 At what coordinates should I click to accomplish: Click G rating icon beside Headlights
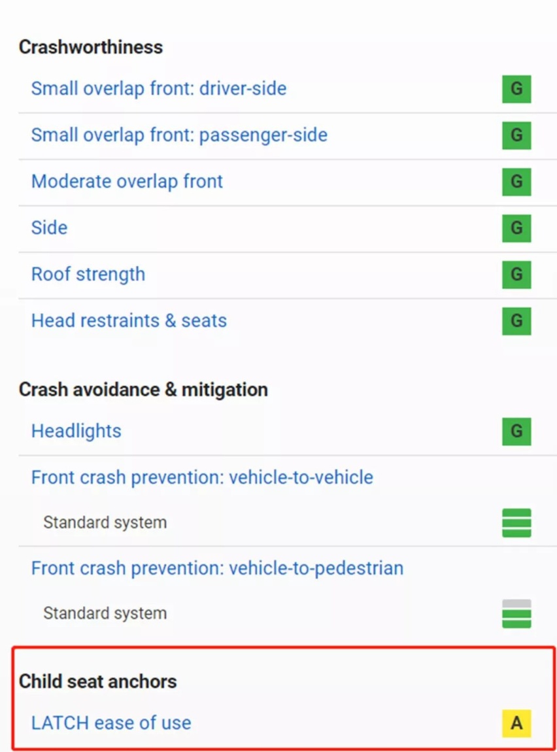(516, 431)
